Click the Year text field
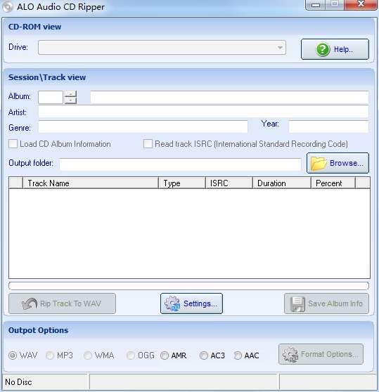379x392 pixels. coord(328,126)
